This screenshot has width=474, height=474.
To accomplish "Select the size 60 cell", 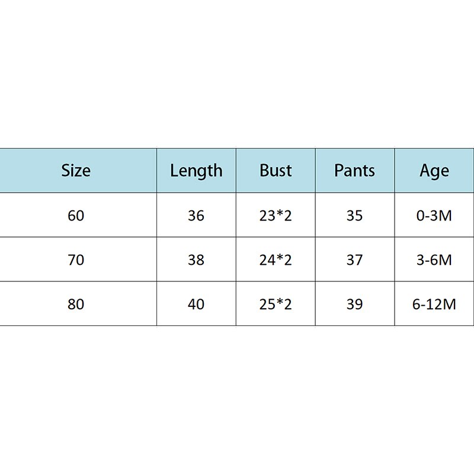I will pos(76,215).
